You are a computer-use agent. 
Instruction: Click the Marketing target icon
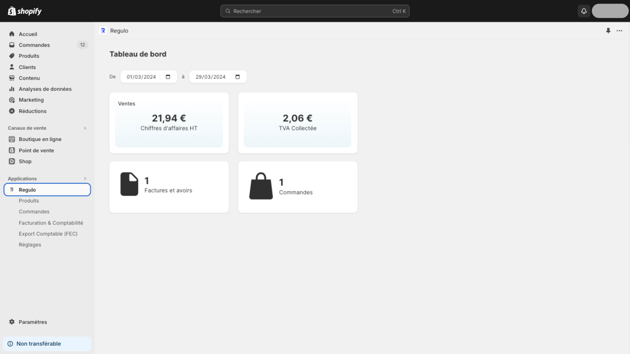tap(12, 100)
